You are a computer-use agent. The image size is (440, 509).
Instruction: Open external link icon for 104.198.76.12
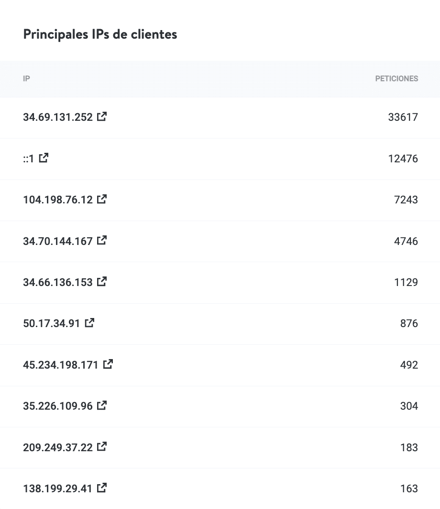coord(102,199)
